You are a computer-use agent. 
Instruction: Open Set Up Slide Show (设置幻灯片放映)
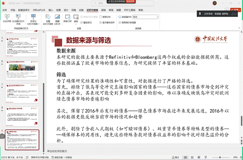click(x=48, y=20)
